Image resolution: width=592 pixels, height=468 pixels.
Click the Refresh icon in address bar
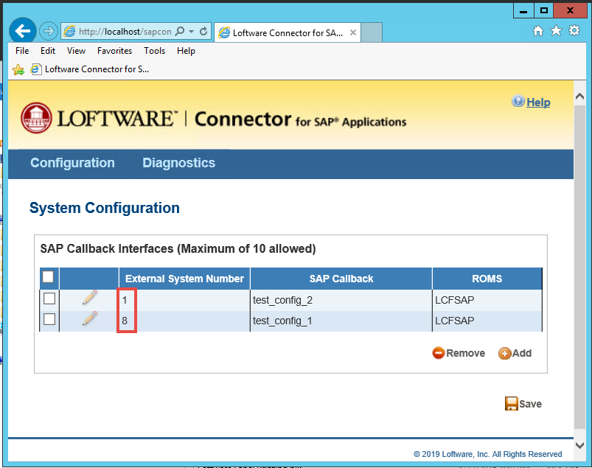(203, 31)
